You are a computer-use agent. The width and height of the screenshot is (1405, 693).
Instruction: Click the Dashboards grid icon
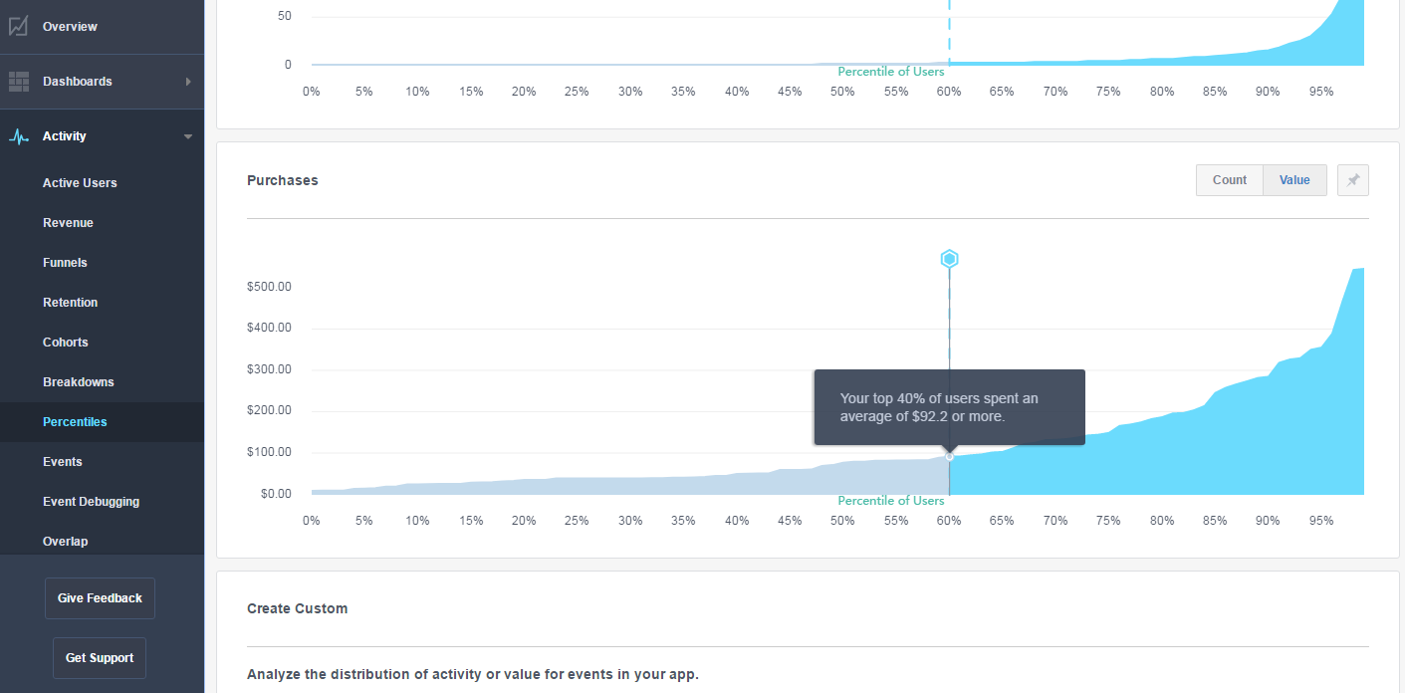click(x=18, y=82)
